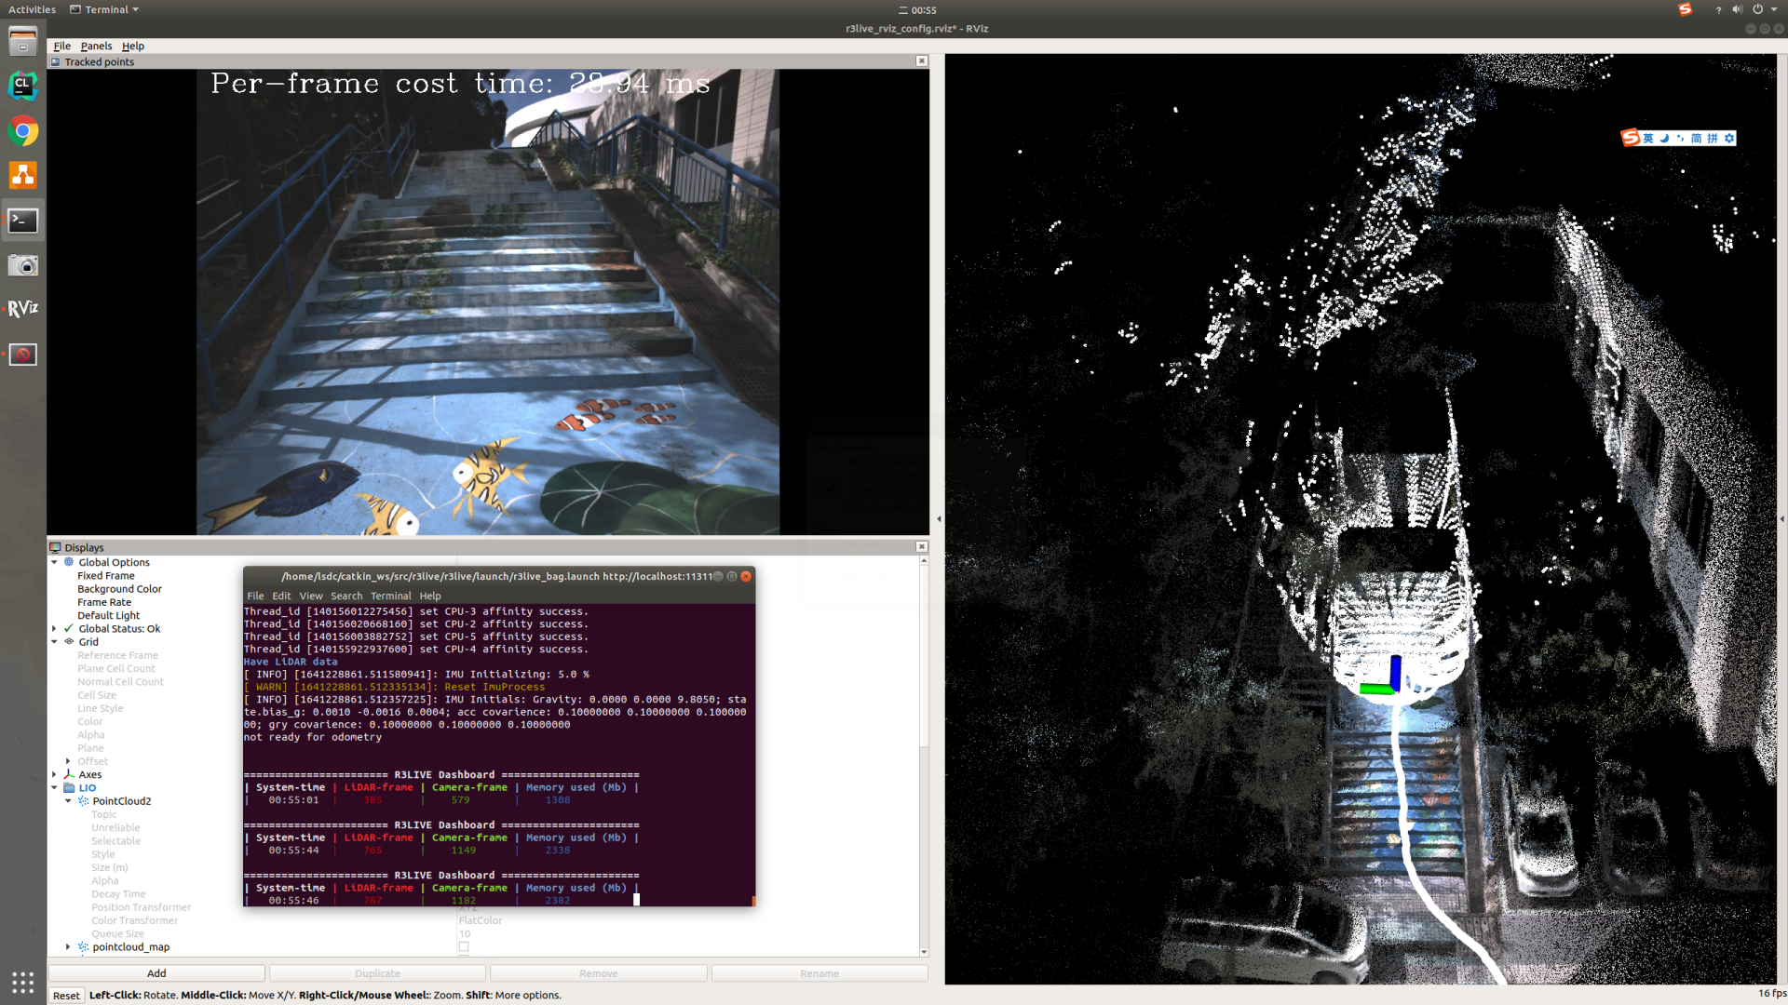Click the Global Options gear icon
Image resolution: width=1788 pixels, height=1005 pixels.
coord(69,562)
